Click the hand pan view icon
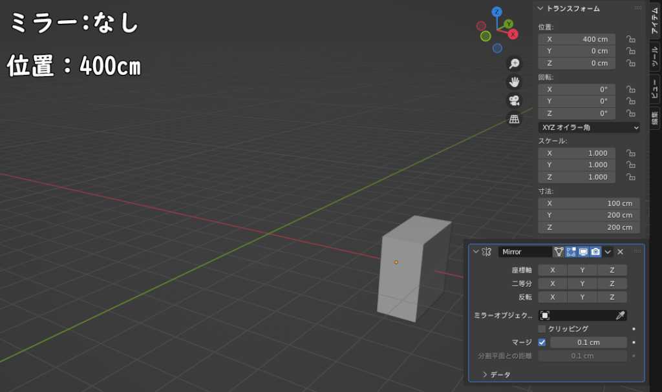This screenshot has height=392, width=662. (514, 82)
